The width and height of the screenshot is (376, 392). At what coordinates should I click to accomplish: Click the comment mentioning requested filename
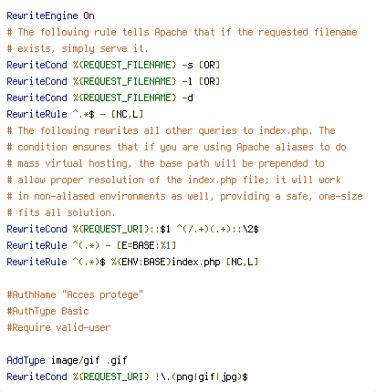(x=182, y=32)
